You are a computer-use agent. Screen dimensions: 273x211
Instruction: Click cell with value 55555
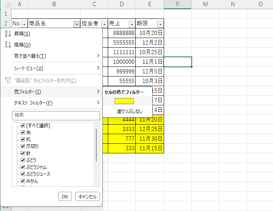tap(122, 81)
